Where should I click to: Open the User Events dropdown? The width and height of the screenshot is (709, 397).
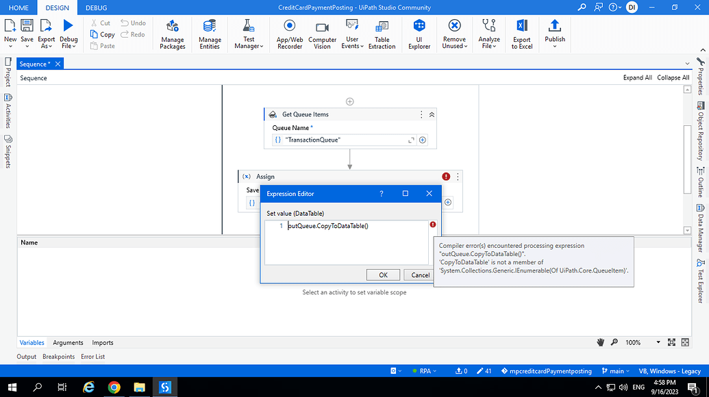click(x=352, y=34)
